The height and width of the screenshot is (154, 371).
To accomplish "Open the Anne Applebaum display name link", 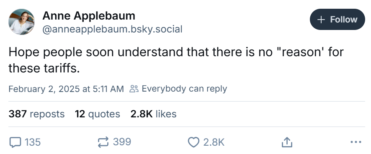I will 89,16.
